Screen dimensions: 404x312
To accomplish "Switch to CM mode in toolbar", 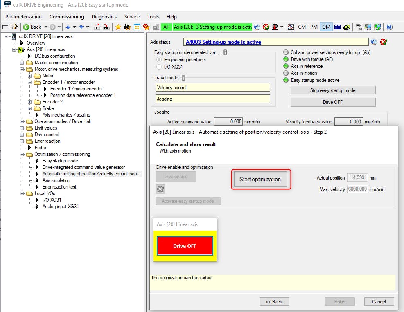I will pos(302,27).
